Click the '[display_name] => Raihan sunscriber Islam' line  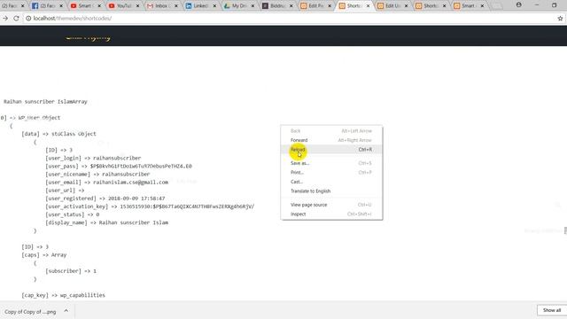pos(106,222)
